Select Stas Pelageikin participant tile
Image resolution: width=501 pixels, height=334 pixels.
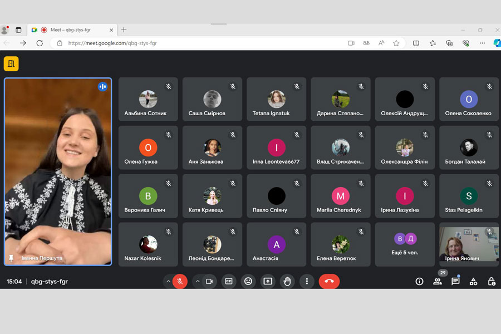[x=469, y=196]
